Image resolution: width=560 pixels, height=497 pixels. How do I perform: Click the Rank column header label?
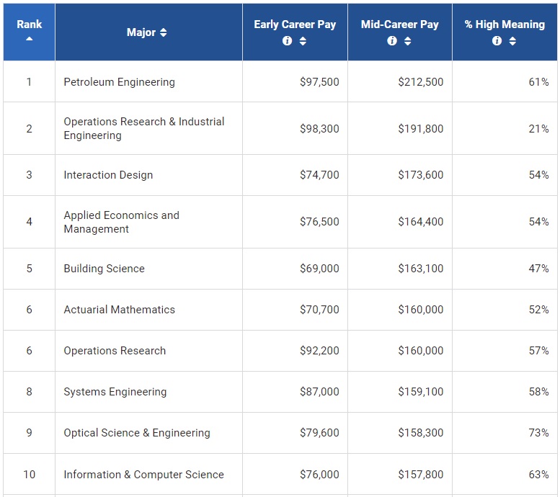coord(30,24)
